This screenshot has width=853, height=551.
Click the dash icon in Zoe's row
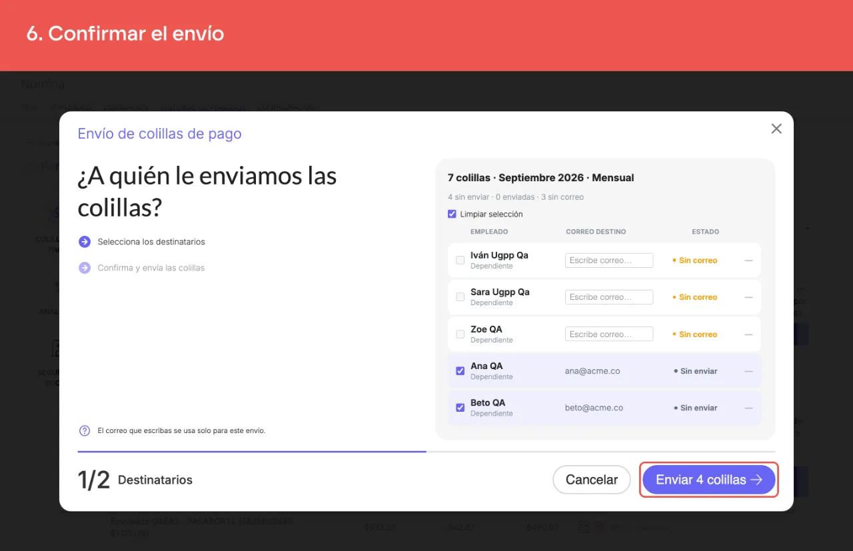coord(748,334)
